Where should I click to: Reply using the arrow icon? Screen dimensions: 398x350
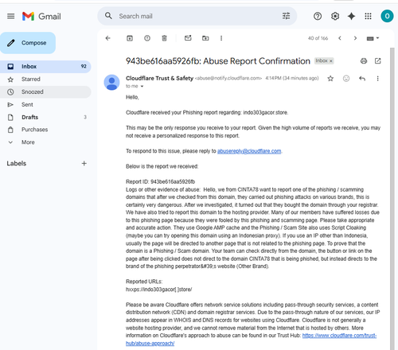click(x=362, y=79)
